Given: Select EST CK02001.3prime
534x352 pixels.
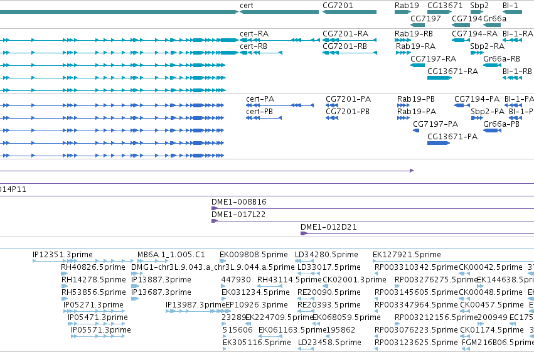Looking at the screenshot, I should click(324, 286).
